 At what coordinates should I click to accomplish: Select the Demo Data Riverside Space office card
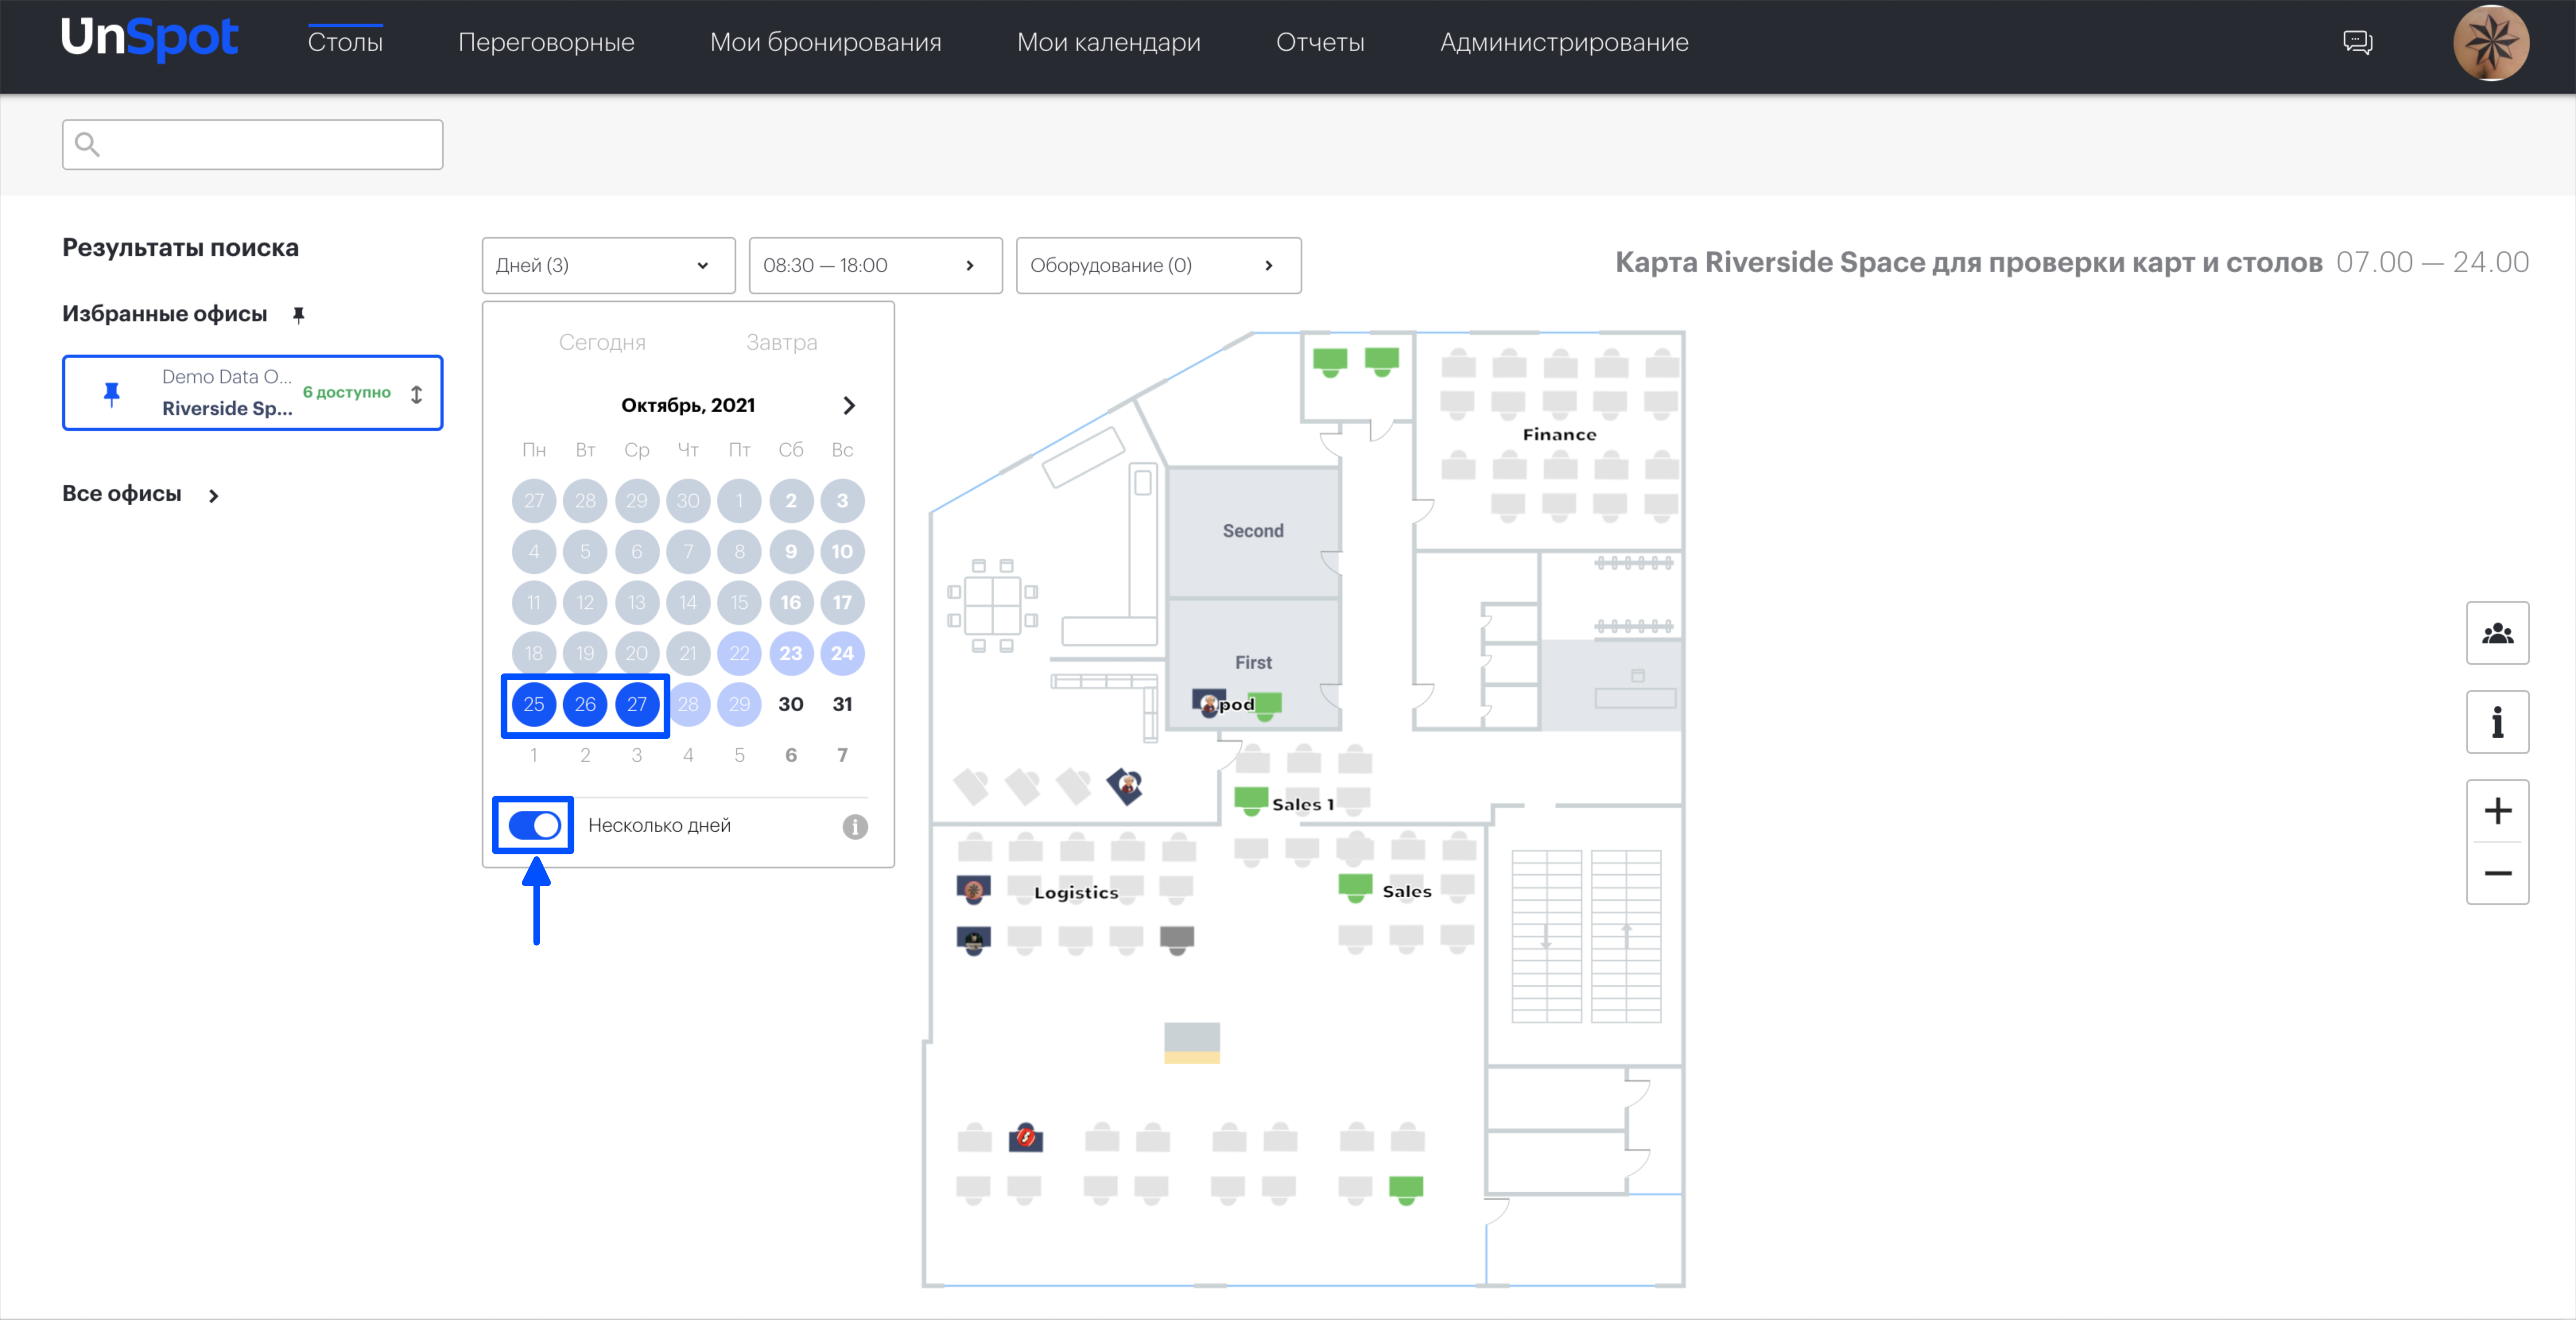pyautogui.click(x=252, y=393)
